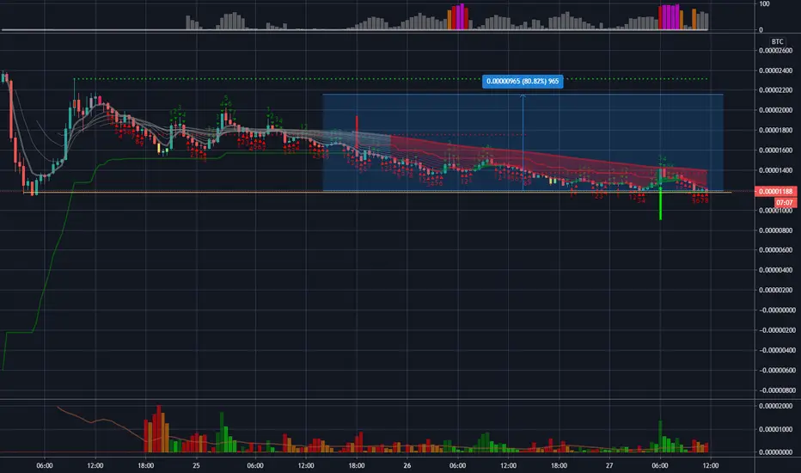Click 0.00000800 on the price axis
Viewport: 801px width, 473px height.
point(775,230)
